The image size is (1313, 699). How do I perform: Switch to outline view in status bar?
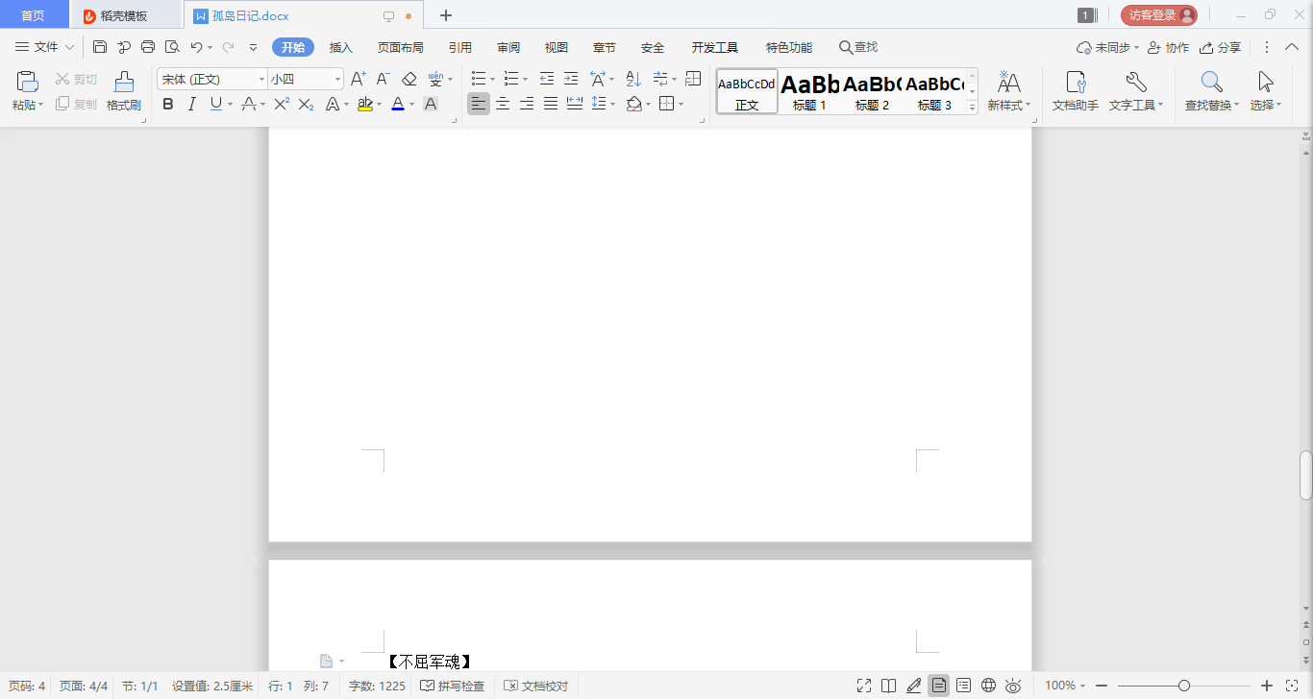pos(964,686)
